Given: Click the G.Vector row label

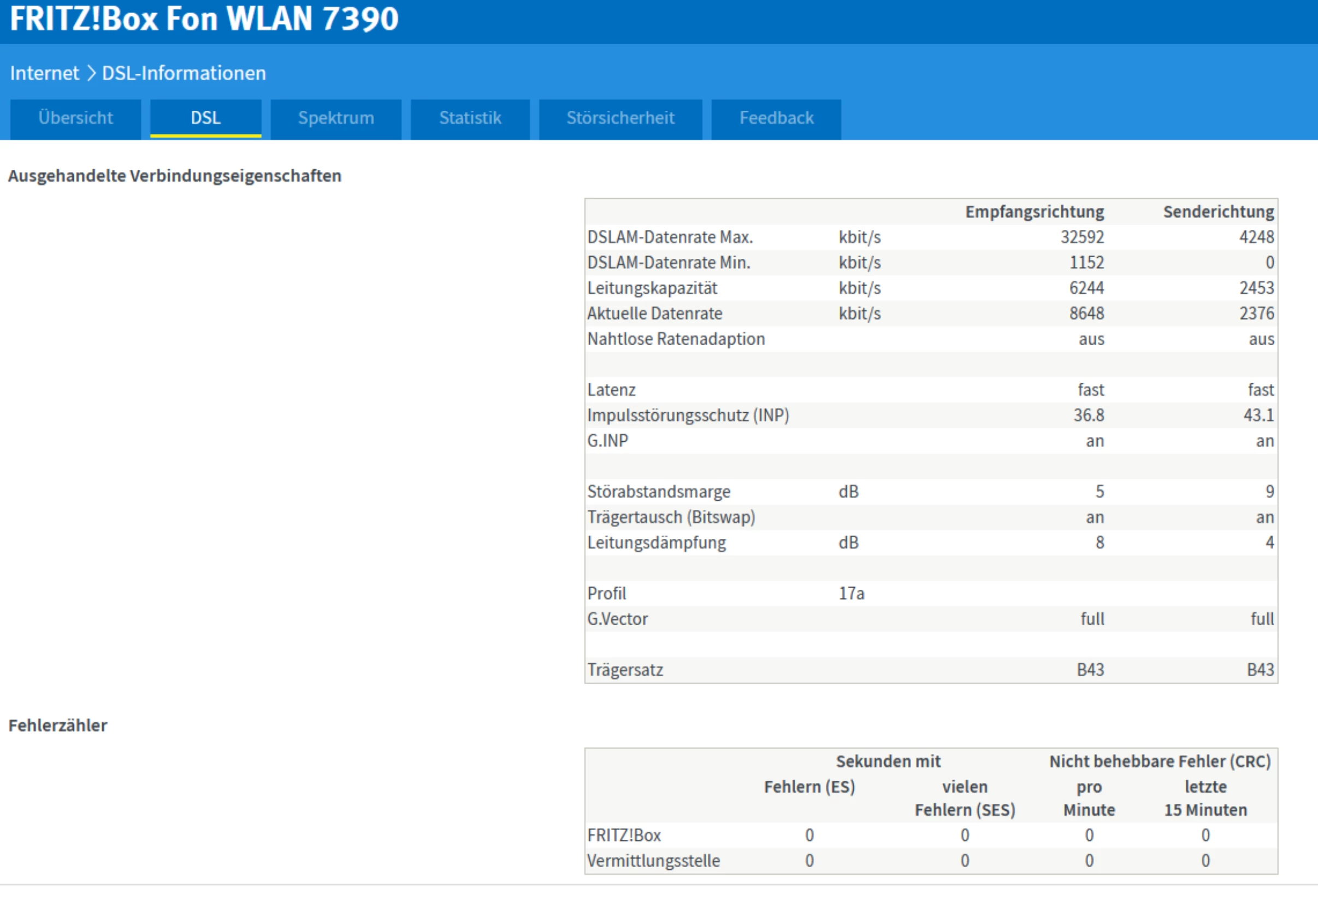Looking at the screenshot, I should pyautogui.click(x=617, y=619).
